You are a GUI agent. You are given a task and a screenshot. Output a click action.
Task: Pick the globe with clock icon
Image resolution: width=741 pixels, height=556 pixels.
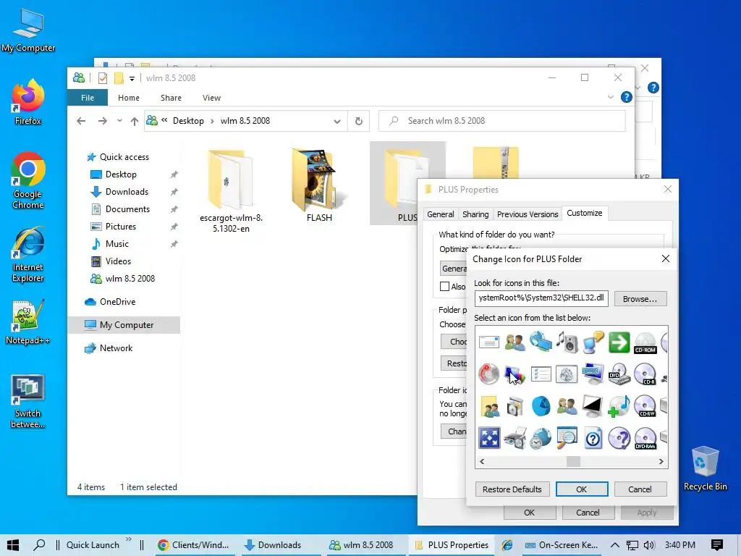pyautogui.click(x=541, y=438)
